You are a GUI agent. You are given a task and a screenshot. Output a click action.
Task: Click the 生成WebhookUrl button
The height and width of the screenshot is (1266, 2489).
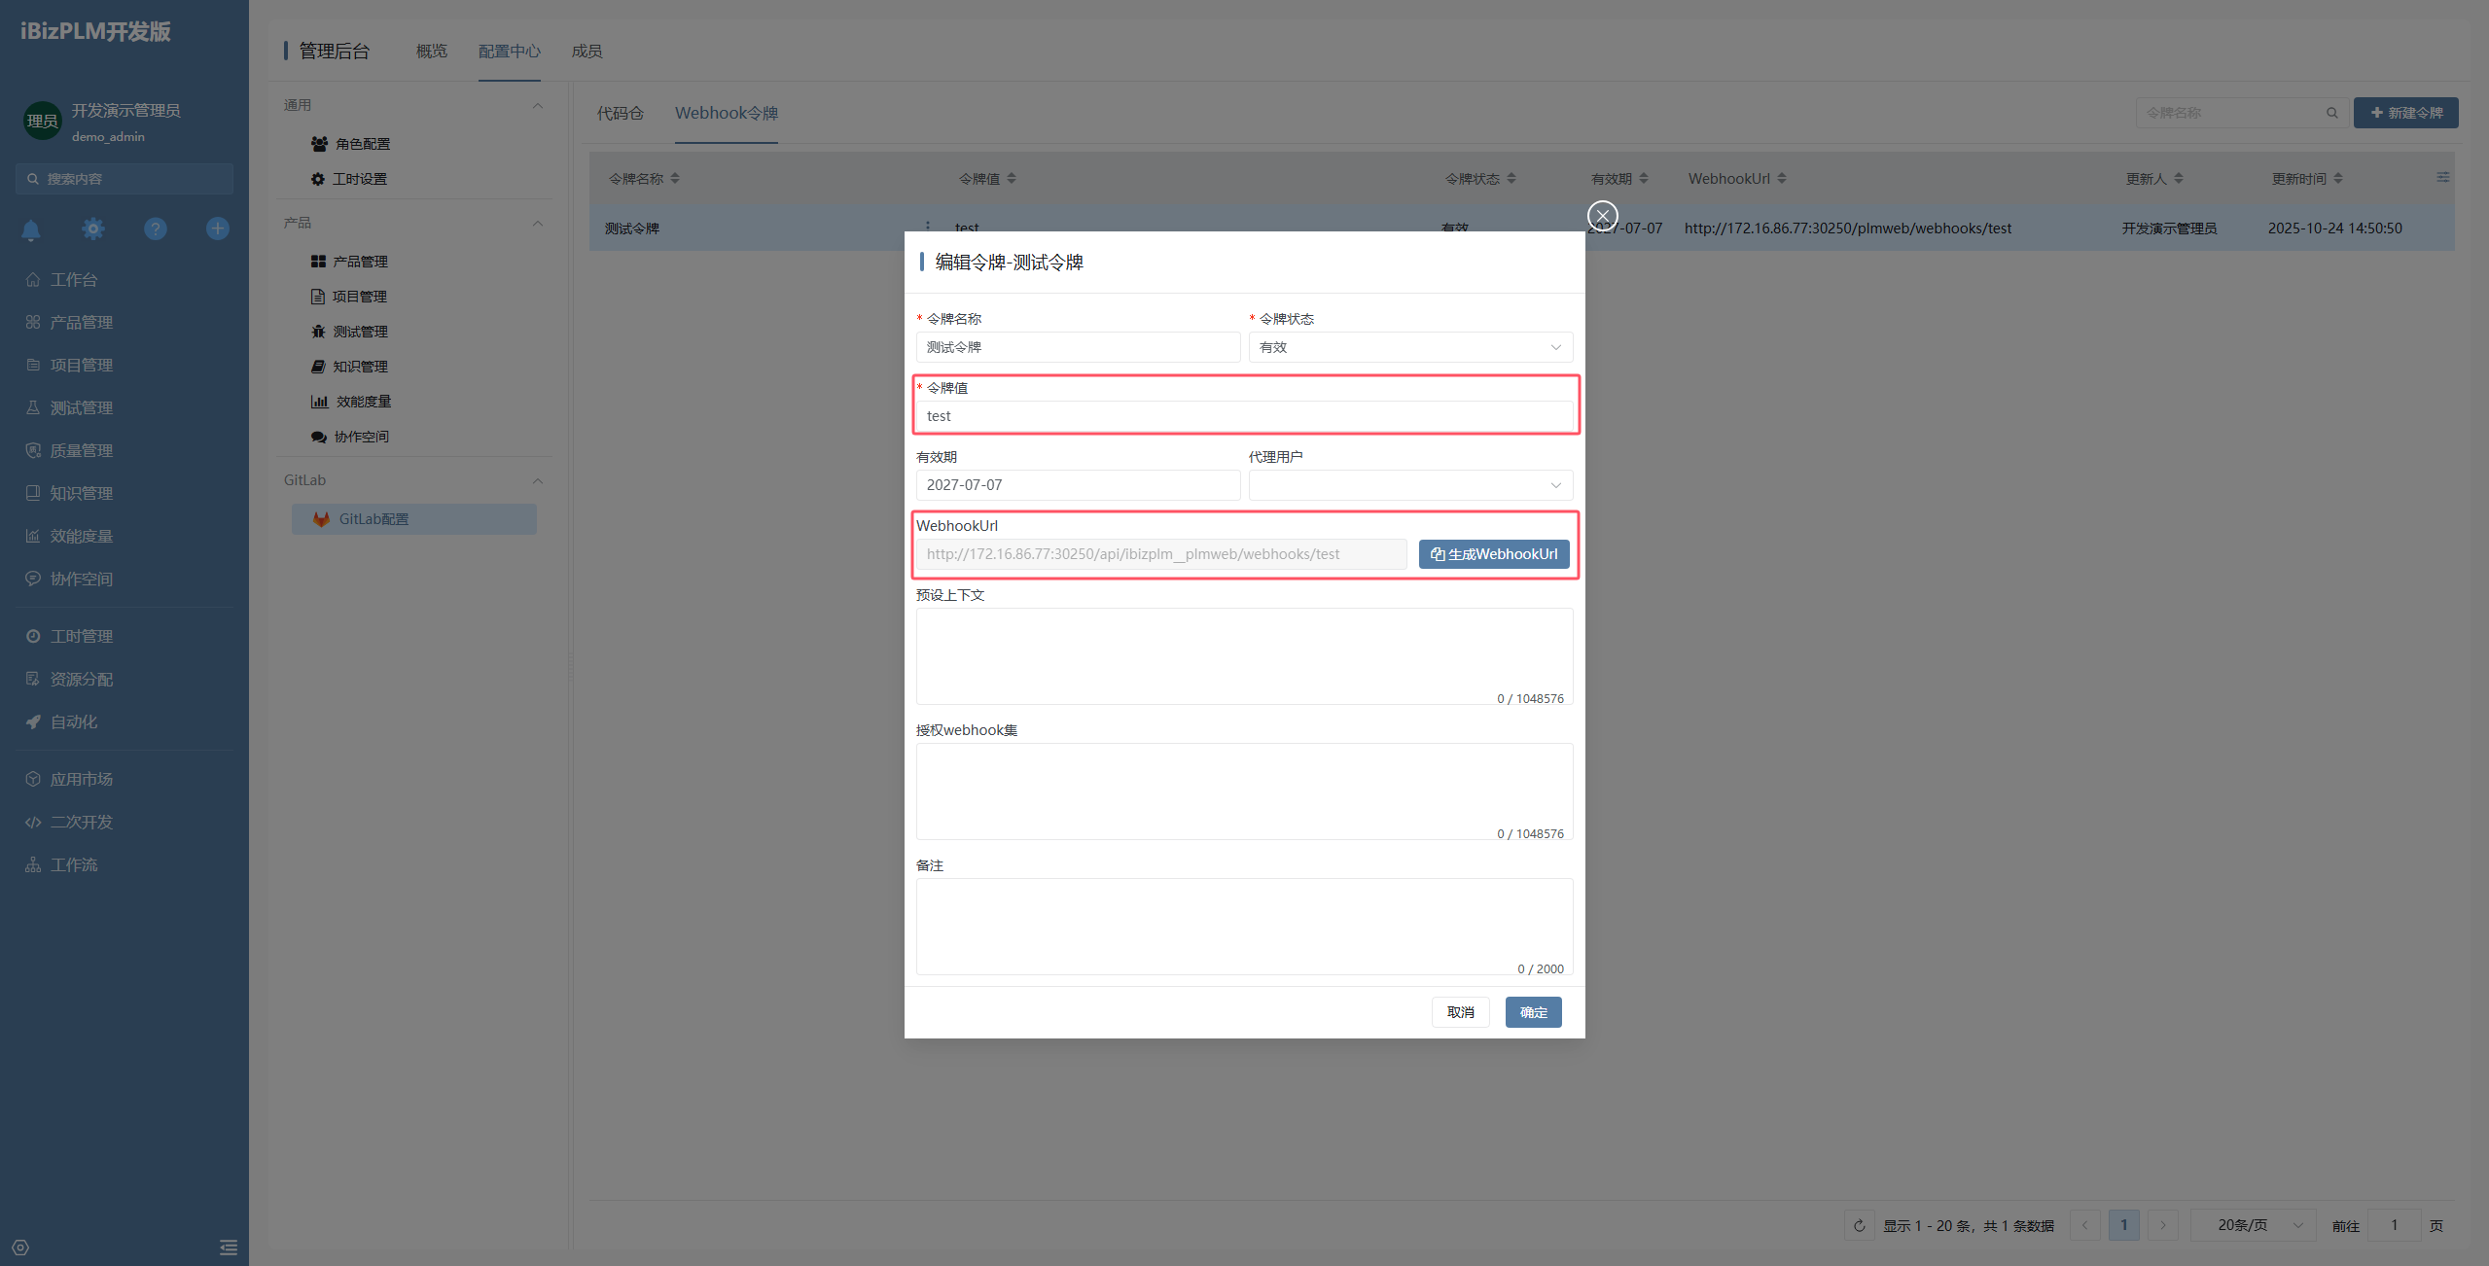pyautogui.click(x=1493, y=554)
